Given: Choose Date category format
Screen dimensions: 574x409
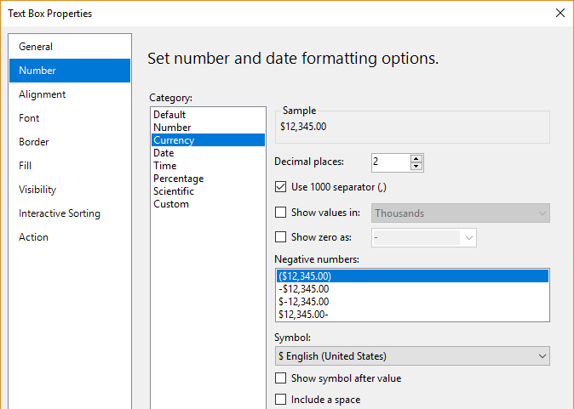Looking at the screenshot, I should click(164, 153).
